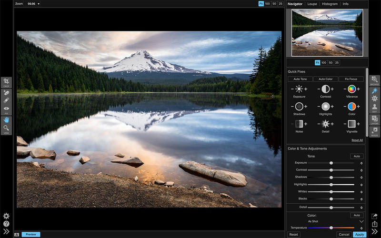
Task: Toggle the Preview button
Action: 30,234
